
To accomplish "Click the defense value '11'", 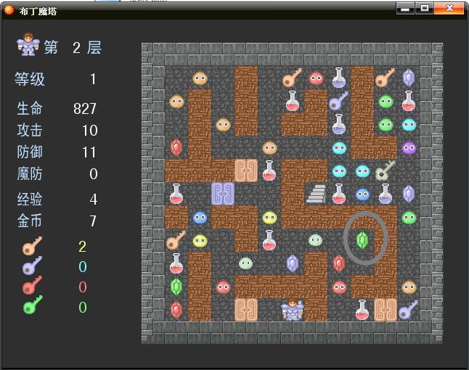I will pos(89,152).
